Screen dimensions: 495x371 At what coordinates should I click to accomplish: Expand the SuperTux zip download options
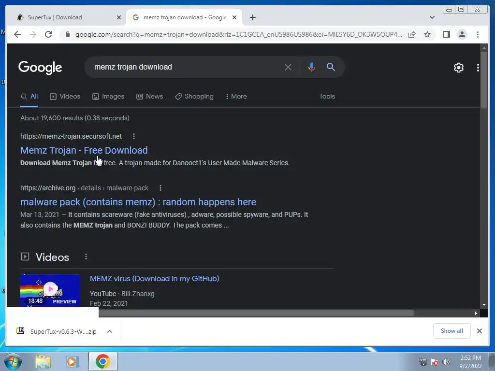(x=110, y=331)
